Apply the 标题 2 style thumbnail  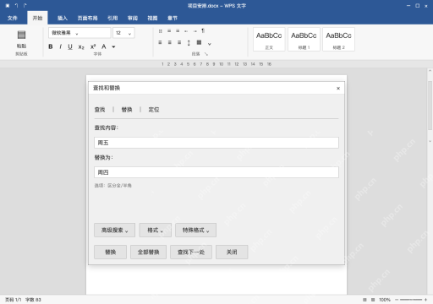338,40
